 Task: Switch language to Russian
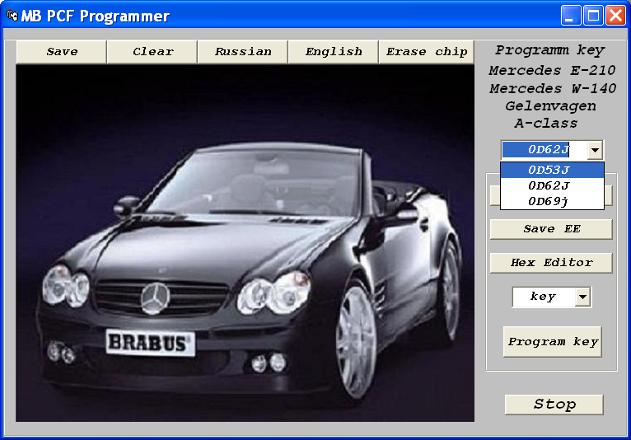click(243, 52)
